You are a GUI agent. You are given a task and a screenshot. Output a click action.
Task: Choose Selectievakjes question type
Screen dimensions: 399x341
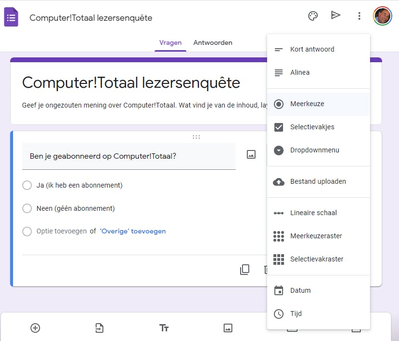tap(312, 127)
